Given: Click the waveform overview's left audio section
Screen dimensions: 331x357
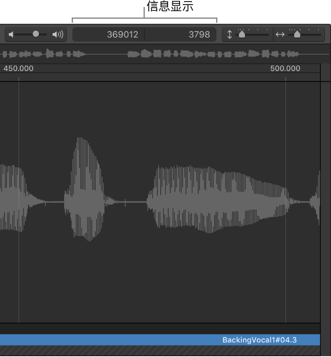Looking at the screenshot, I should click(x=43, y=54).
